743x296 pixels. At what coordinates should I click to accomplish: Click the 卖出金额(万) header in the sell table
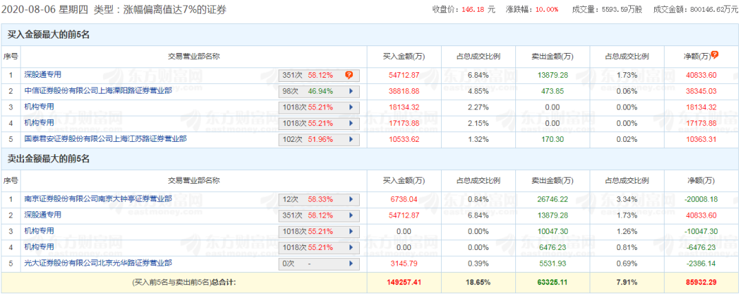click(x=553, y=181)
